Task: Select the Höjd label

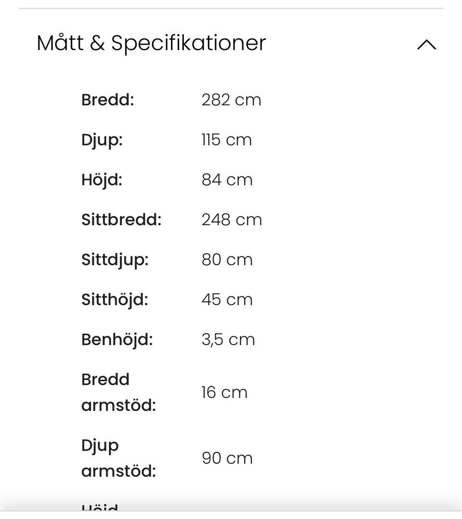Action: (102, 180)
